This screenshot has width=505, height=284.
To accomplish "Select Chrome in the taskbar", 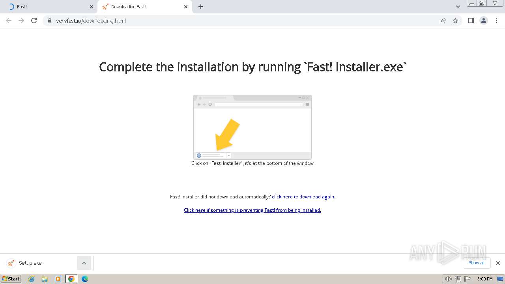I will click(71, 279).
